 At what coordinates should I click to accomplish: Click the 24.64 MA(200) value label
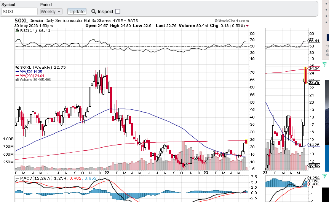pyautogui.click(x=314, y=69)
